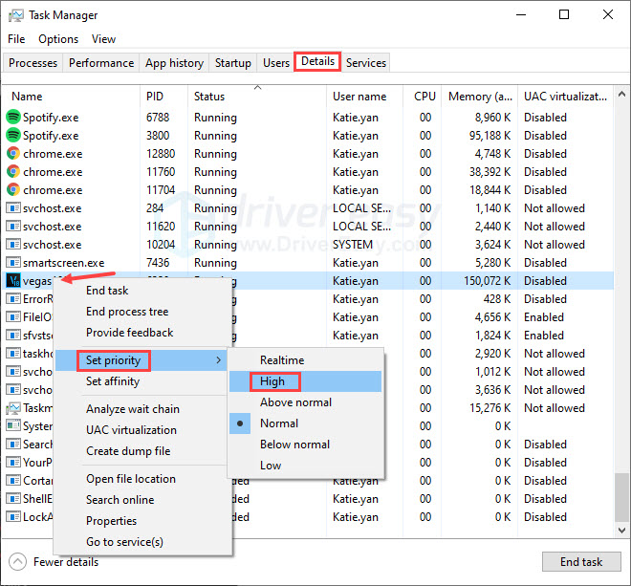Click the Chrome icon for PID 11704
The width and height of the screenshot is (631, 586).
coord(13,190)
